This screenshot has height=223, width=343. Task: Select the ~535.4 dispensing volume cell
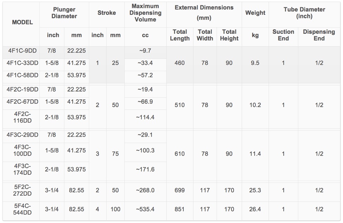click(x=145, y=209)
